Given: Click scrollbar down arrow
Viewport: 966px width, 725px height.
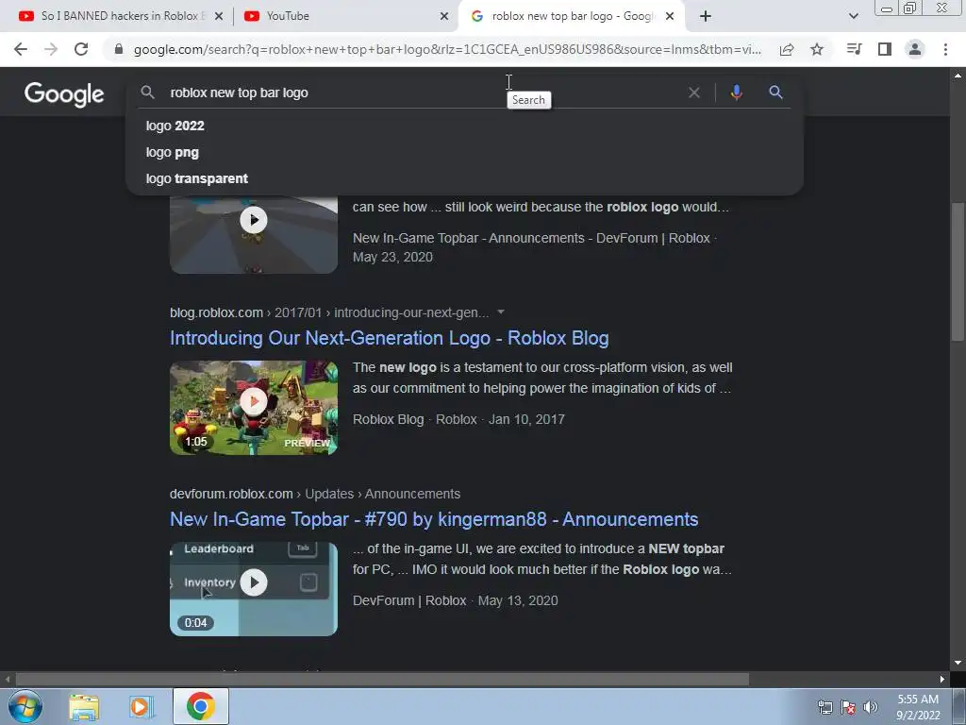Looking at the screenshot, I should [958, 663].
